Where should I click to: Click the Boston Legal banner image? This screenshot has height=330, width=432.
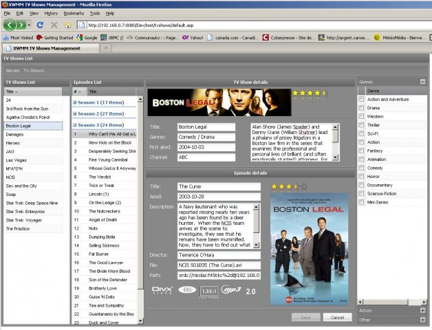219,102
